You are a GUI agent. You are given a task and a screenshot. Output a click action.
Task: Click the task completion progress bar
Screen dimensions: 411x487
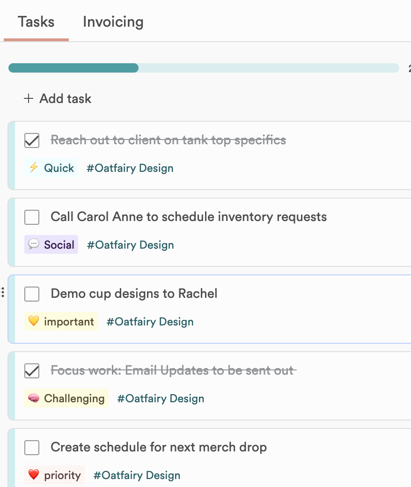click(204, 68)
